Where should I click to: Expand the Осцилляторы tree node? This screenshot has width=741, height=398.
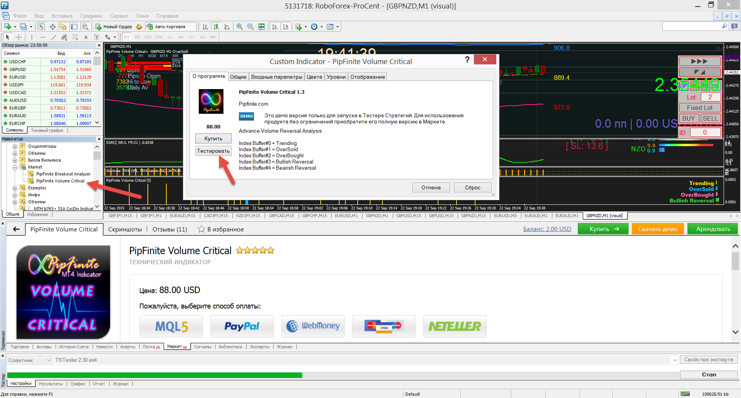(x=15, y=146)
